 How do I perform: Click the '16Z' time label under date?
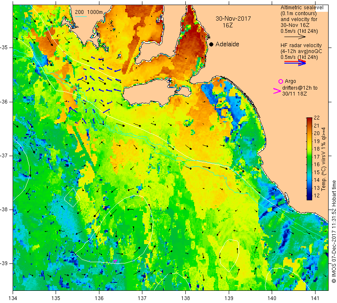227,25
